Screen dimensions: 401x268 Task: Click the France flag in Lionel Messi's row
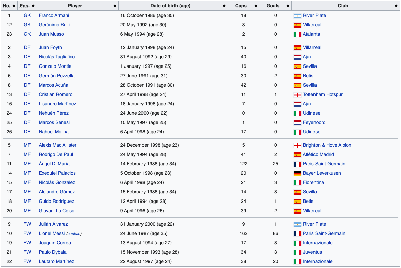297,234
